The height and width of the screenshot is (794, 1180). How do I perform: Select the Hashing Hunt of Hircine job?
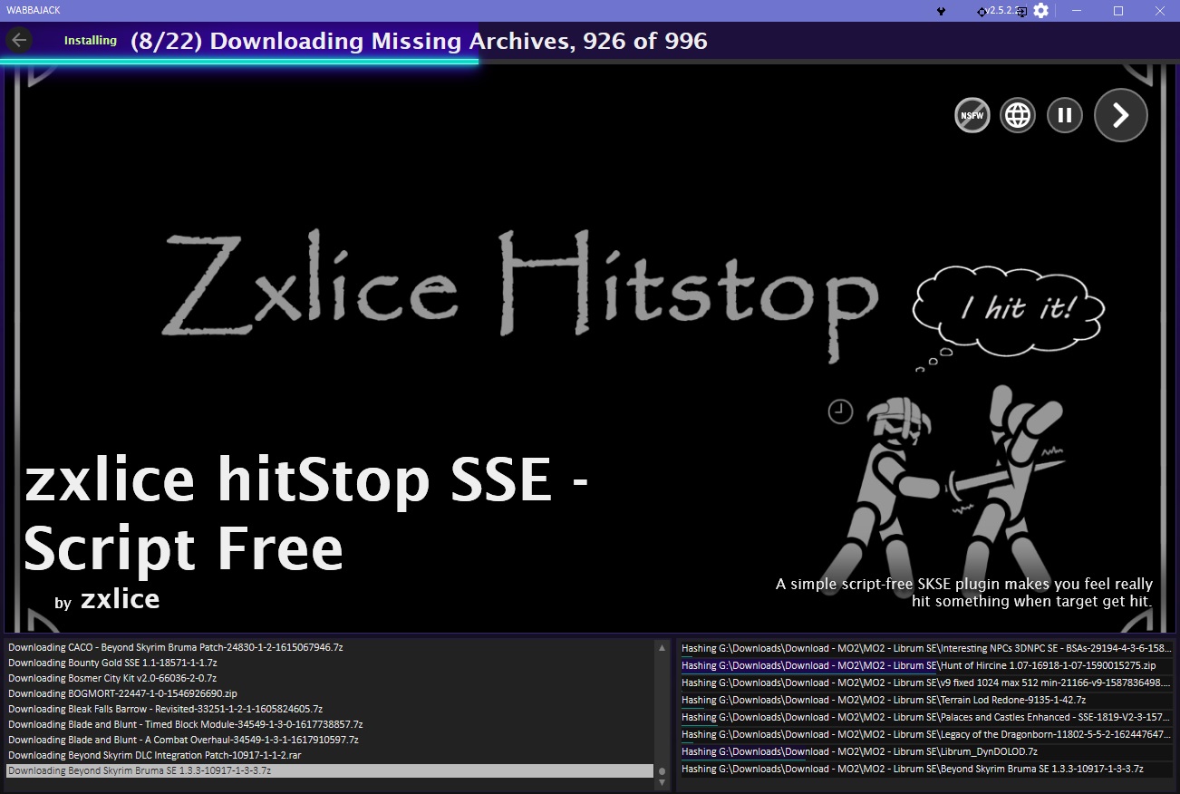[926, 665]
